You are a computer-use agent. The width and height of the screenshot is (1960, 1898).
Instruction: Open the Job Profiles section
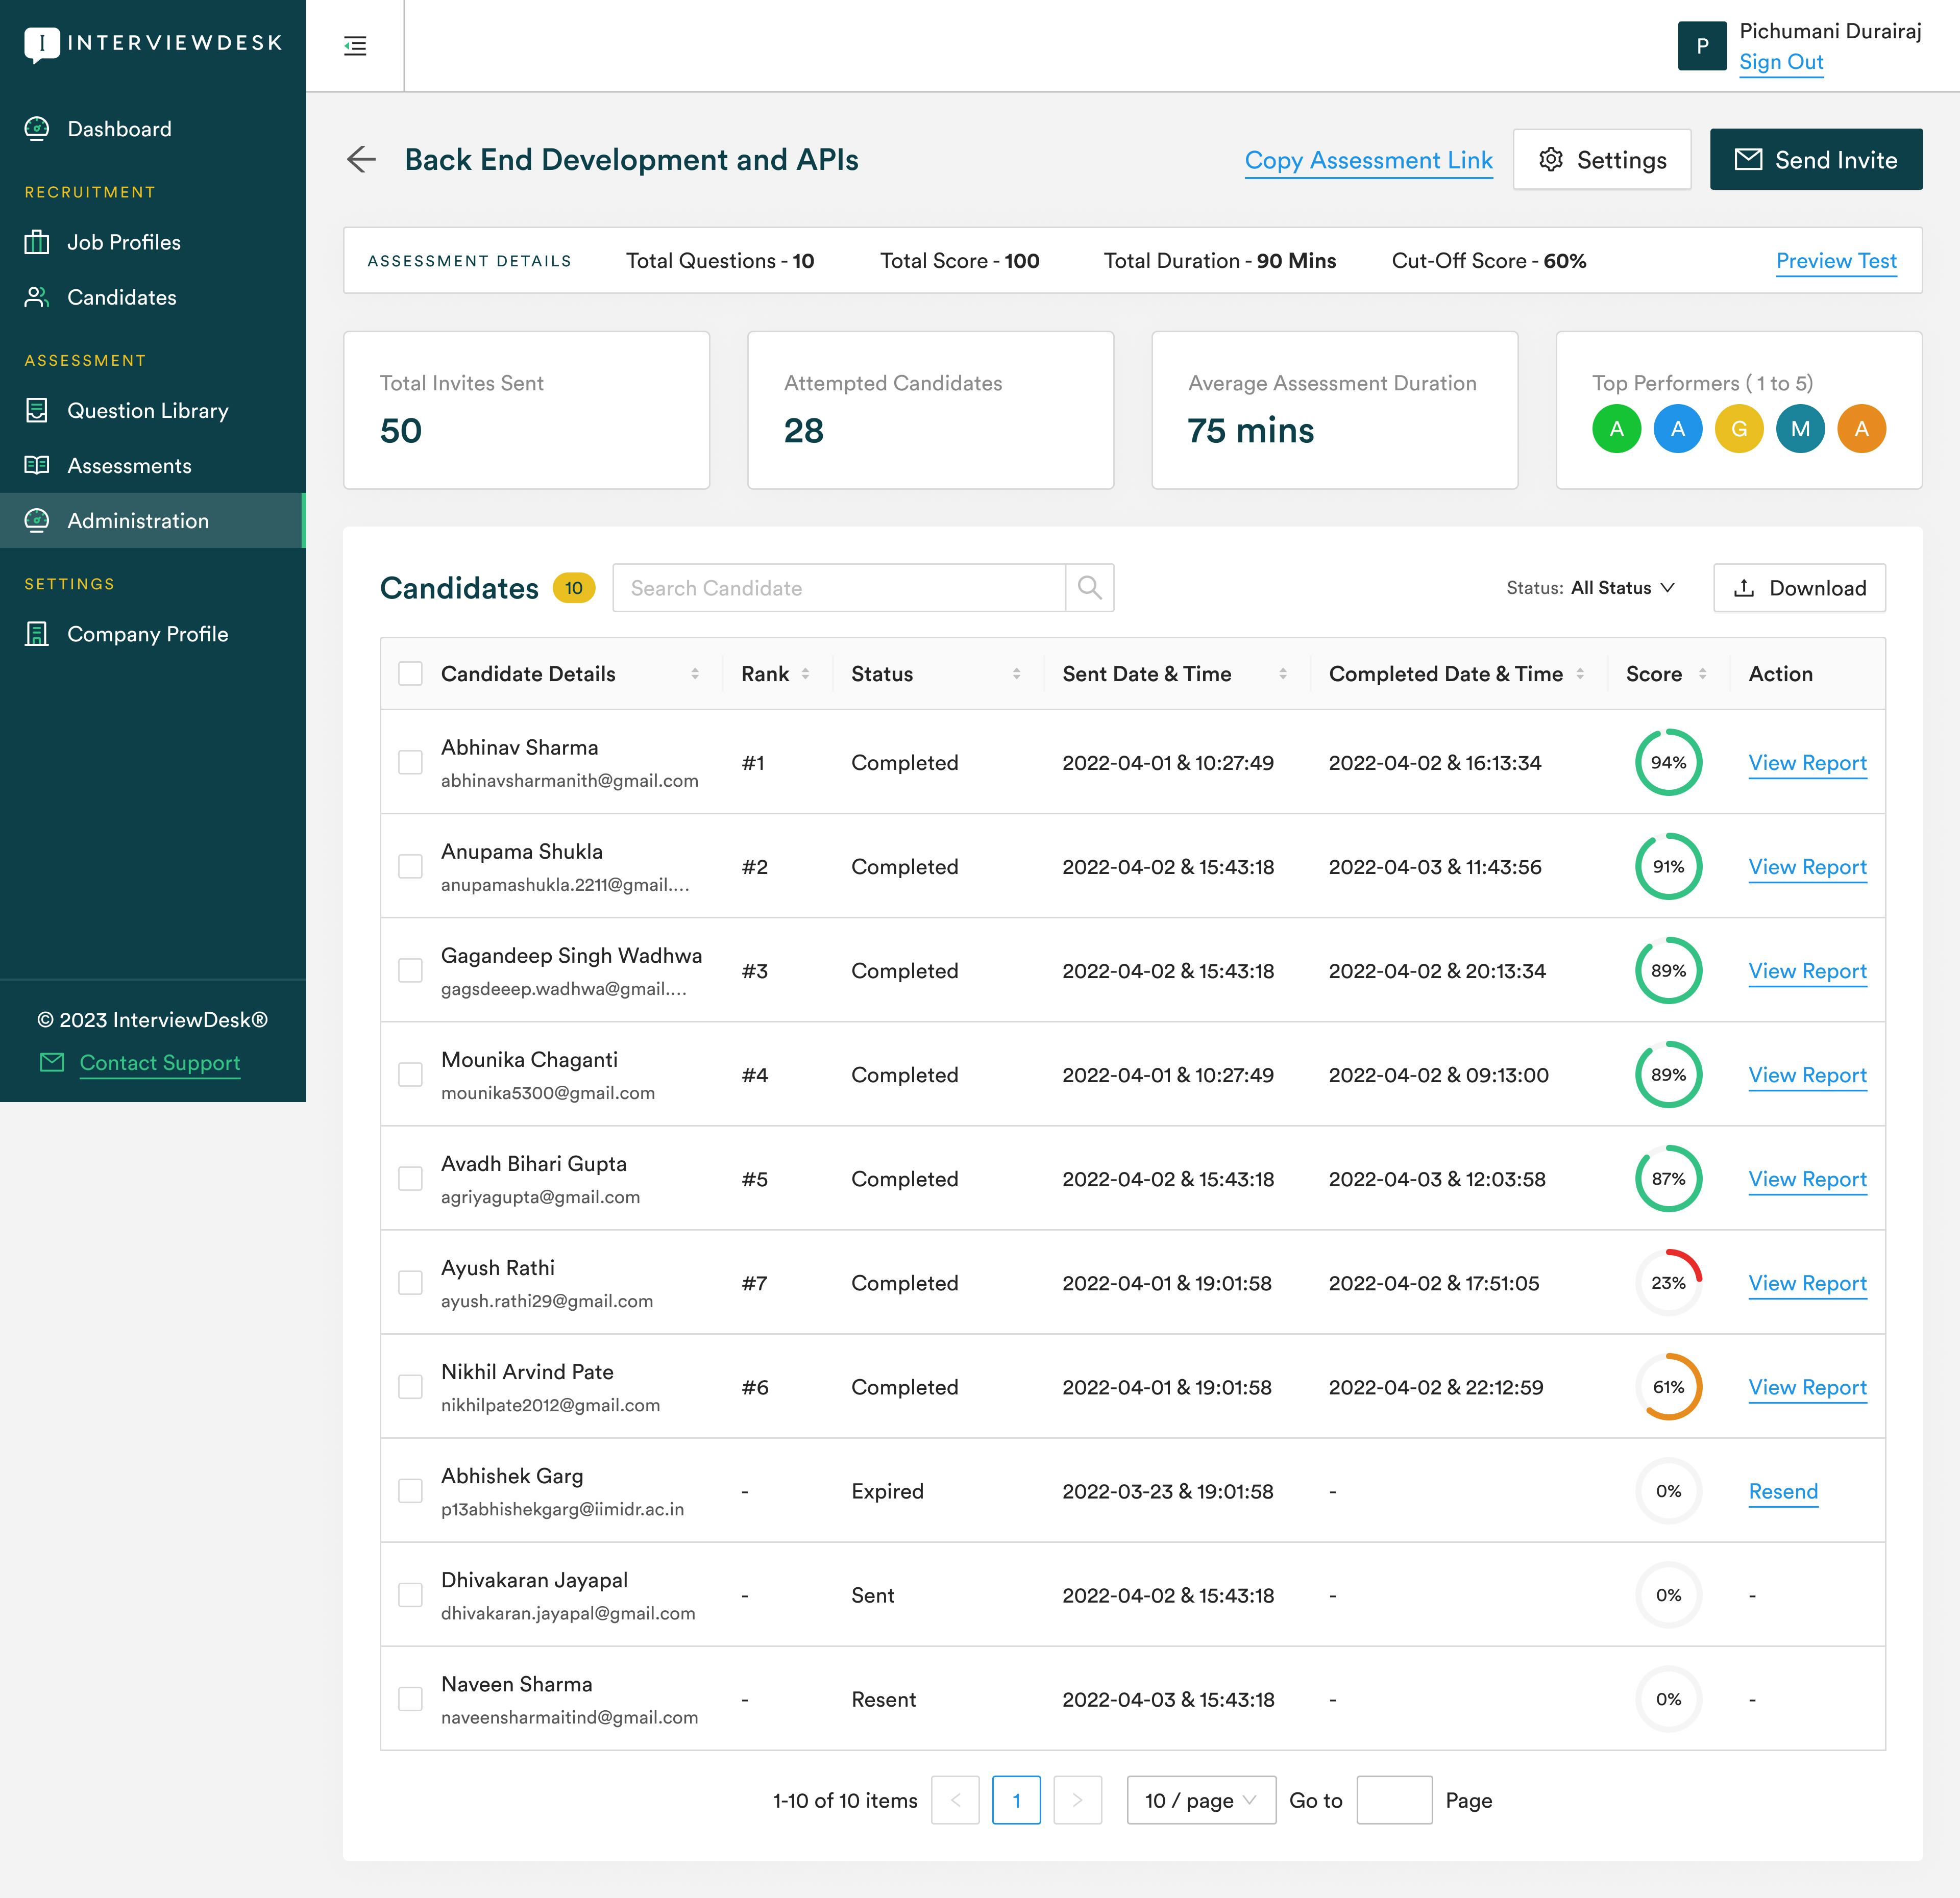tap(124, 242)
